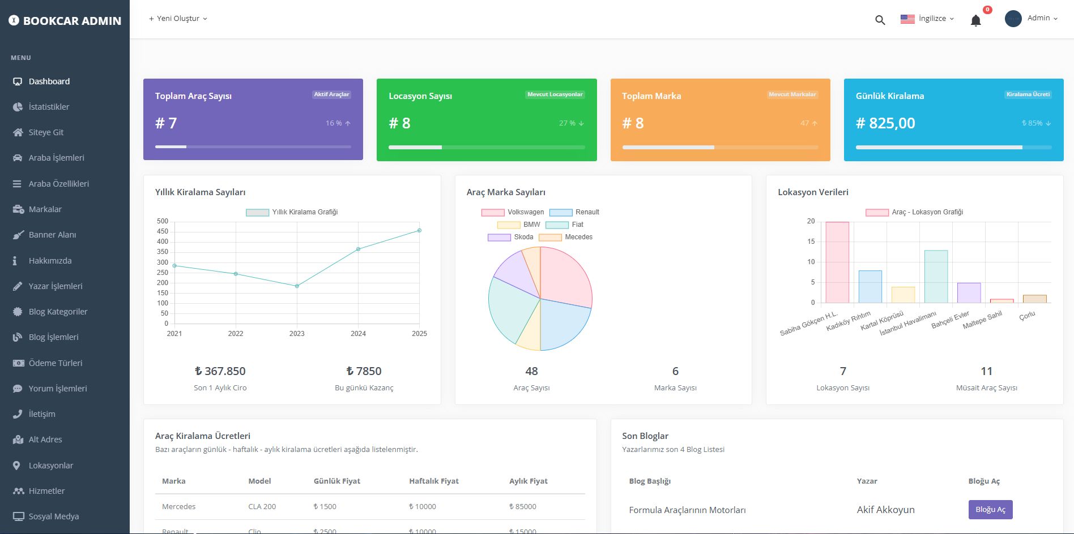This screenshot has height=534, width=1074.
Task: Open the notifications bell
Action: [x=976, y=20]
